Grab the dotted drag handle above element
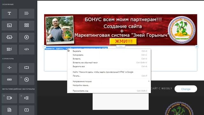This screenshot has width=204, height=115. click(x=120, y=46)
